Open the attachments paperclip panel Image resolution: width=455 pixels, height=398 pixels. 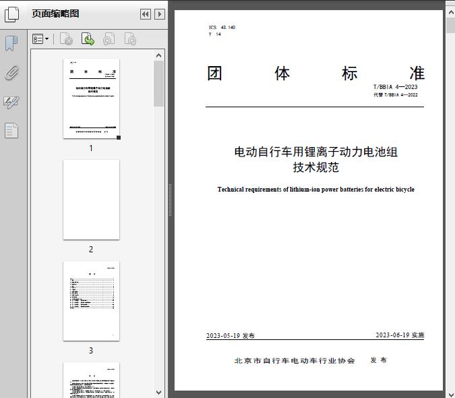pos(11,73)
